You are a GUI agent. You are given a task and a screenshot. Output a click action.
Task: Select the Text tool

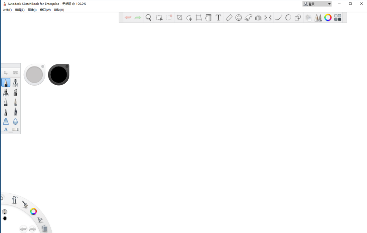coord(219,18)
